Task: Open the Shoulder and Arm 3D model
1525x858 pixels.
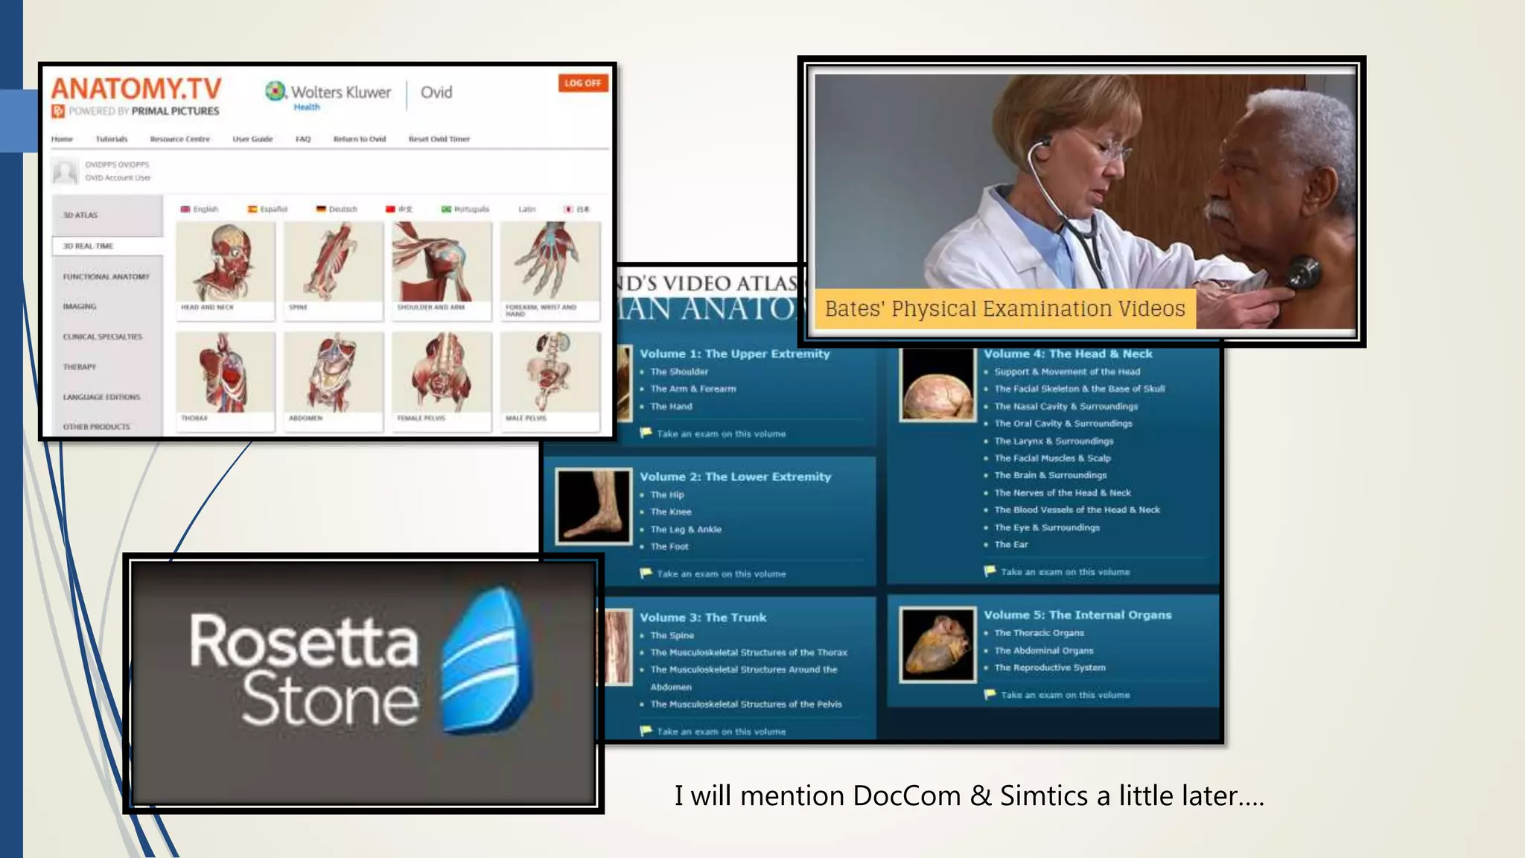Action: point(442,270)
